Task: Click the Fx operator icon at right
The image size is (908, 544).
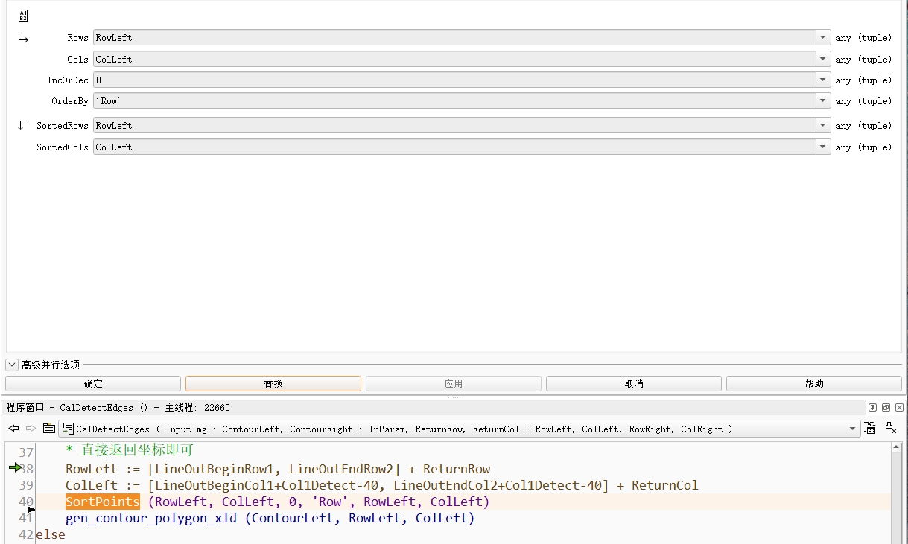Action: click(890, 428)
